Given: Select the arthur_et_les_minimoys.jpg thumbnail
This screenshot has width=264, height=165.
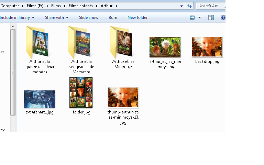Looking at the screenshot, I should point(165,47).
